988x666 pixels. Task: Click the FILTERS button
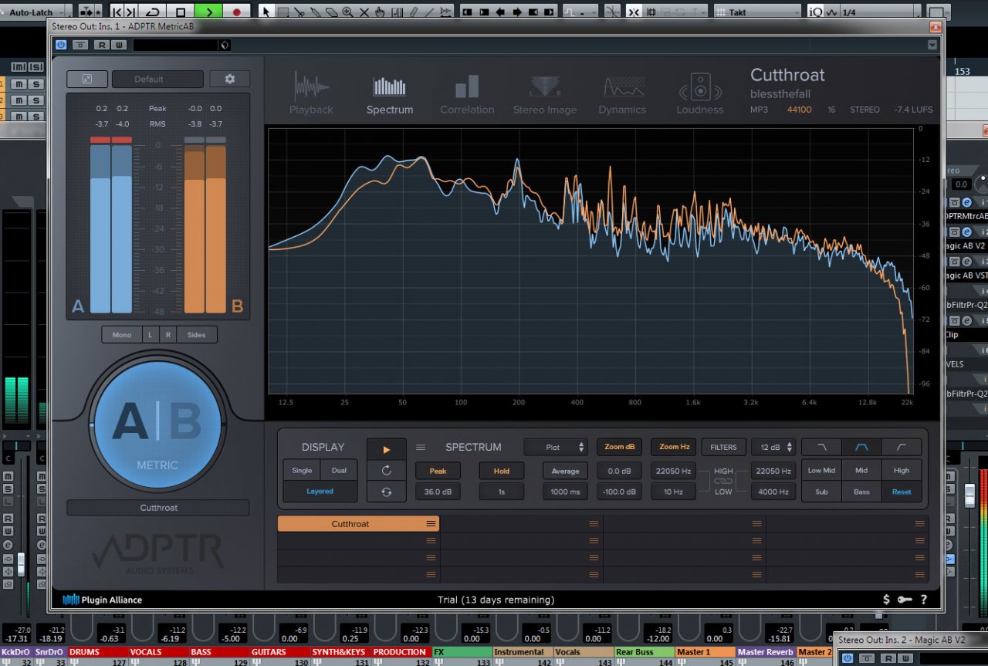723,447
